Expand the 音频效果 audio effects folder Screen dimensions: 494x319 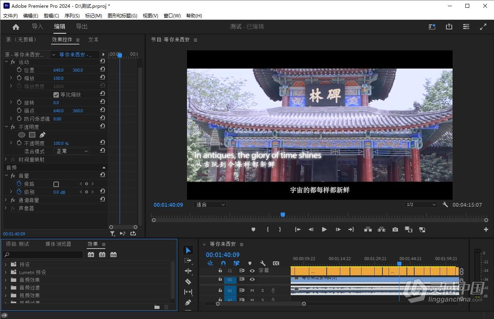click(x=6, y=280)
